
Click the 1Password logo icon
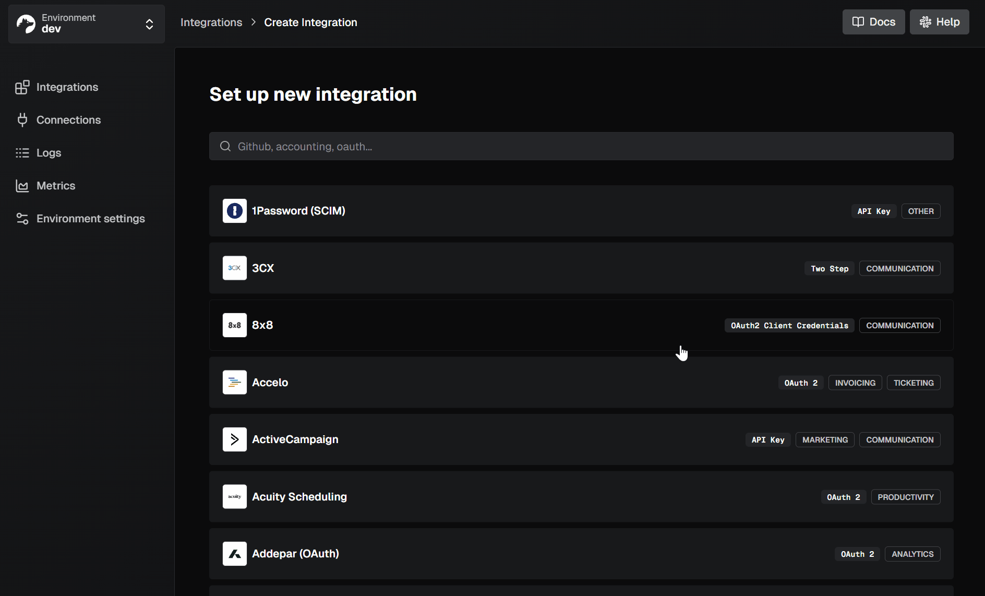point(235,211)
